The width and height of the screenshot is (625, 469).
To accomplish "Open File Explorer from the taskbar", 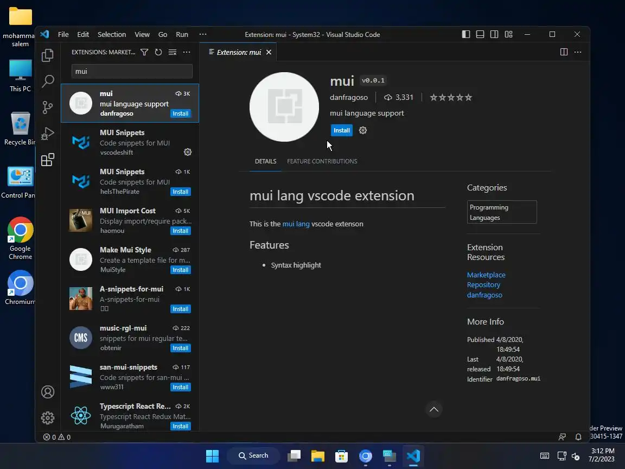I will coord(318,455).
